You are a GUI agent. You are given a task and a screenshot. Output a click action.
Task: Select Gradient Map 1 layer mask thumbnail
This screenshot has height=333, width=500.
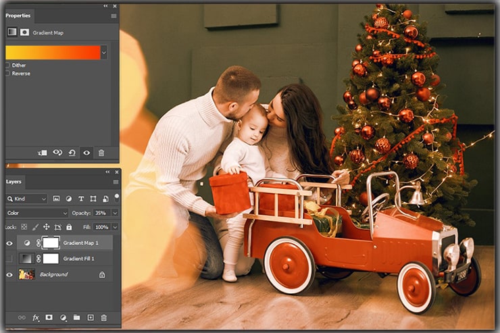pyautogui.click(x=51, y=243)
